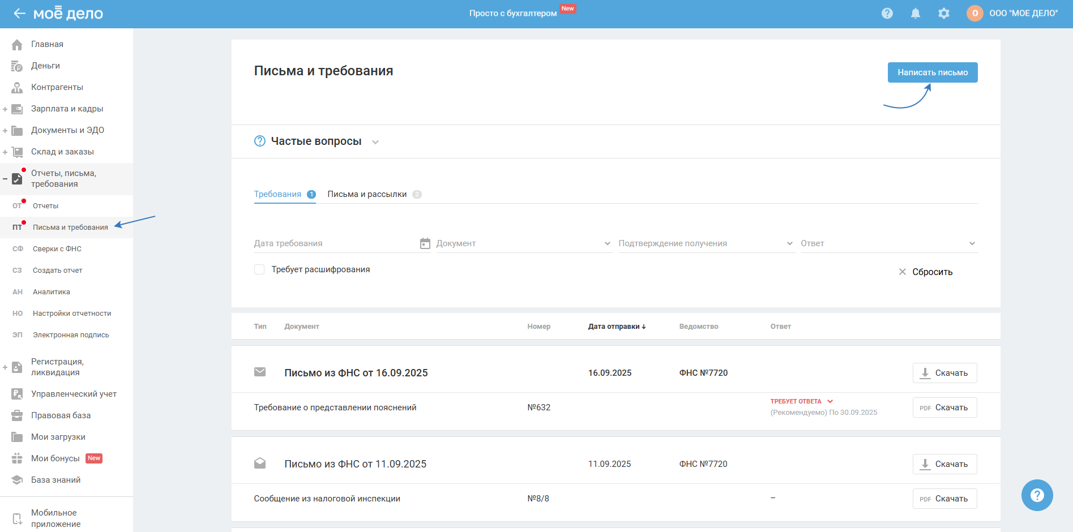Image resolution: width=1073 pixels, height=532 pixels.
Task: Click the company avatar icon
Action: (x=974, y=14)
